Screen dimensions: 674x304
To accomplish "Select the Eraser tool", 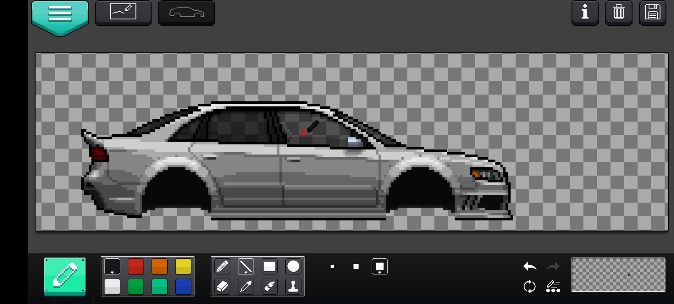I will 222,287.
